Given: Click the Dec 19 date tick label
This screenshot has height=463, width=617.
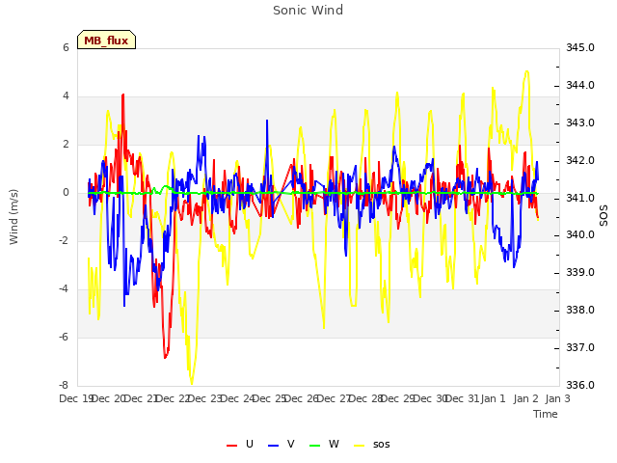Looking at the screenshot, I should [x=76, y=398].
